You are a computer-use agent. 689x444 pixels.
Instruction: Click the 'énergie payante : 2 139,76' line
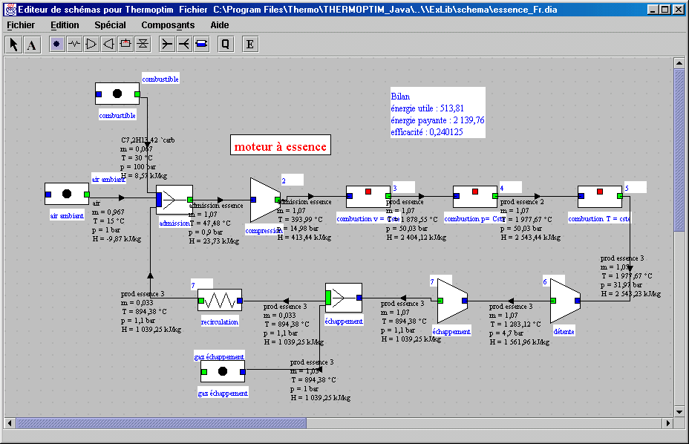[x=437, y=120]
